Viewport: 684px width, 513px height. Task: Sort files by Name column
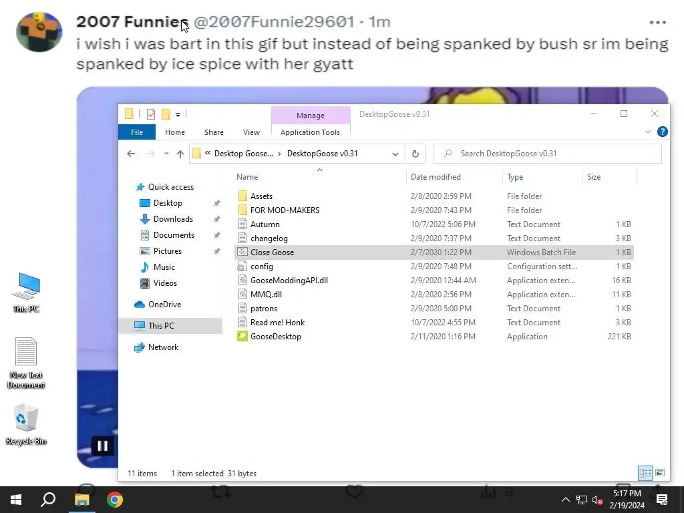point(320,176)
